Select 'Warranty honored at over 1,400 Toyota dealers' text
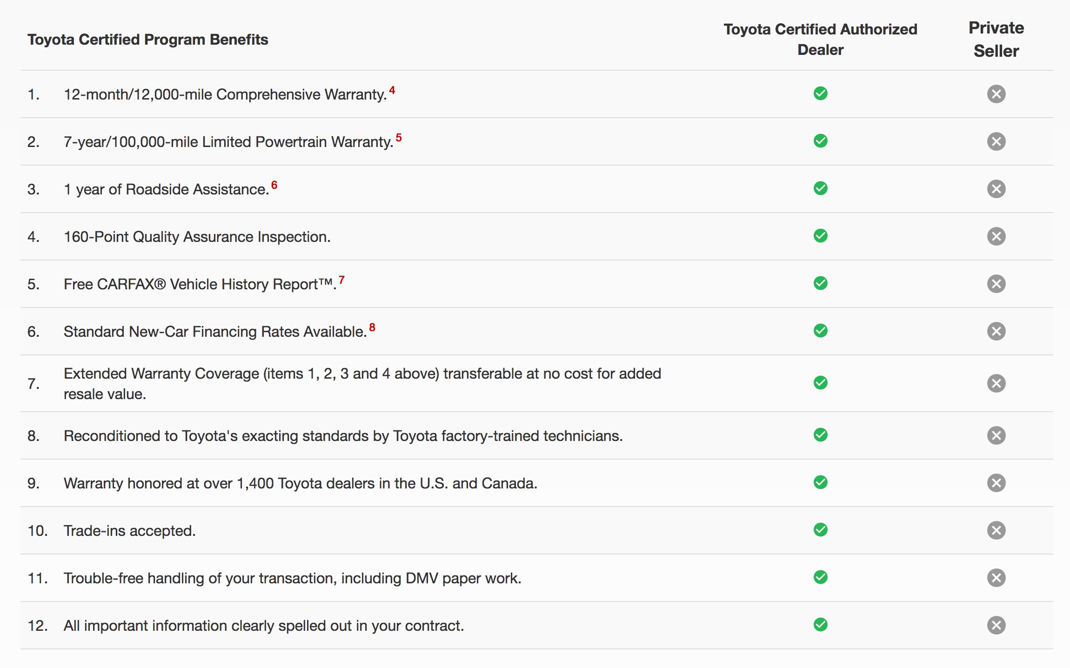The image size is (1070, 668). 301,483
